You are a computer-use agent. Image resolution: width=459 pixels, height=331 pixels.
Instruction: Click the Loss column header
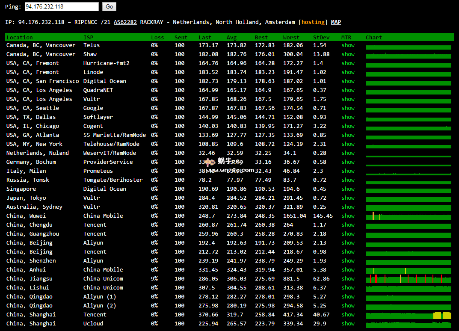coord(157,38)
